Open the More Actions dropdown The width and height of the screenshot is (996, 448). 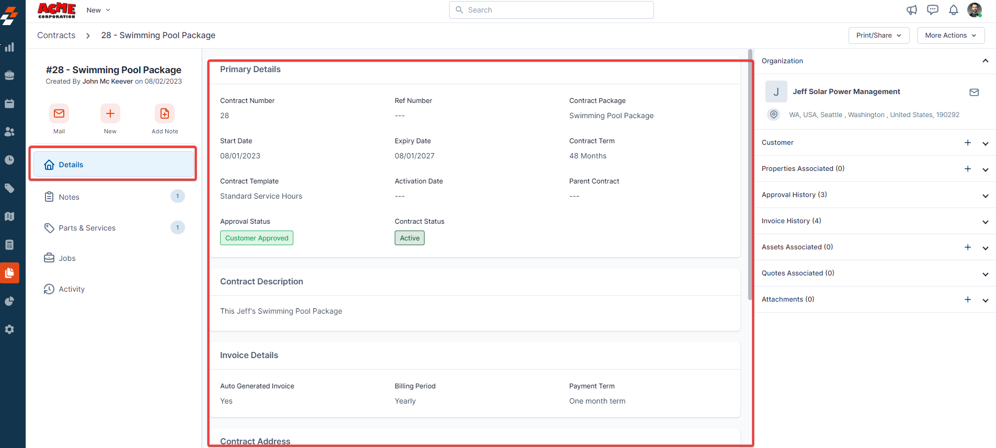point(950,36)
